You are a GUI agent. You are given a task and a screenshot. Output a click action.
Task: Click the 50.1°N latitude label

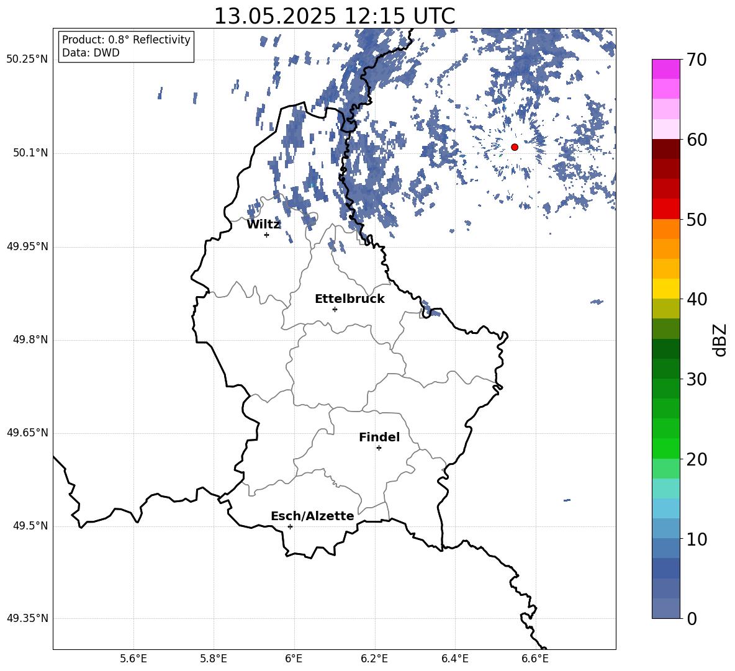[31, 153]
